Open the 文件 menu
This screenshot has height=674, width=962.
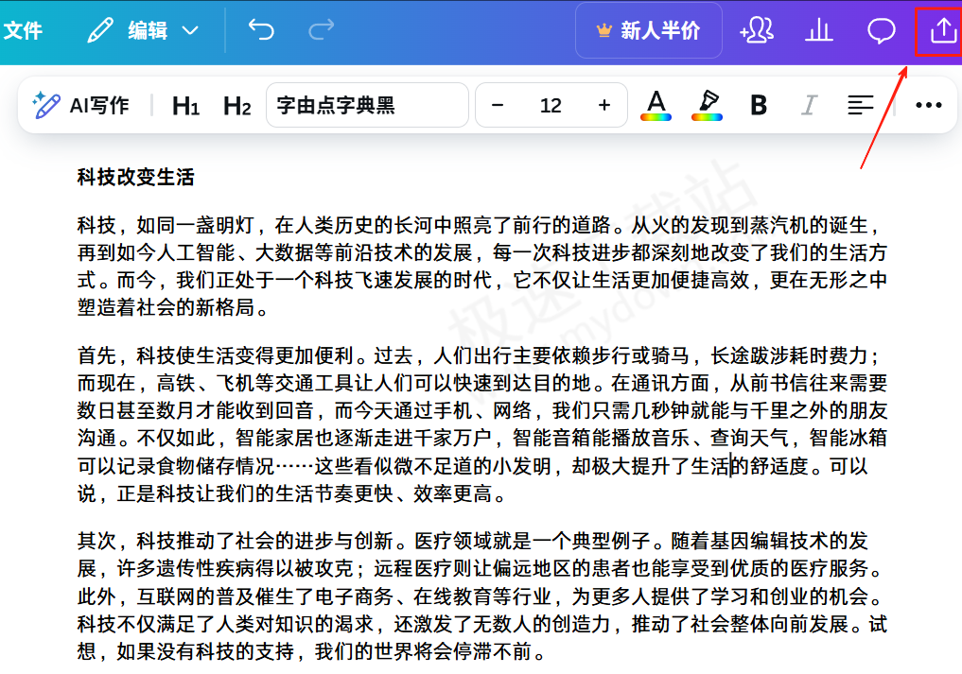(x=23, y=30)
